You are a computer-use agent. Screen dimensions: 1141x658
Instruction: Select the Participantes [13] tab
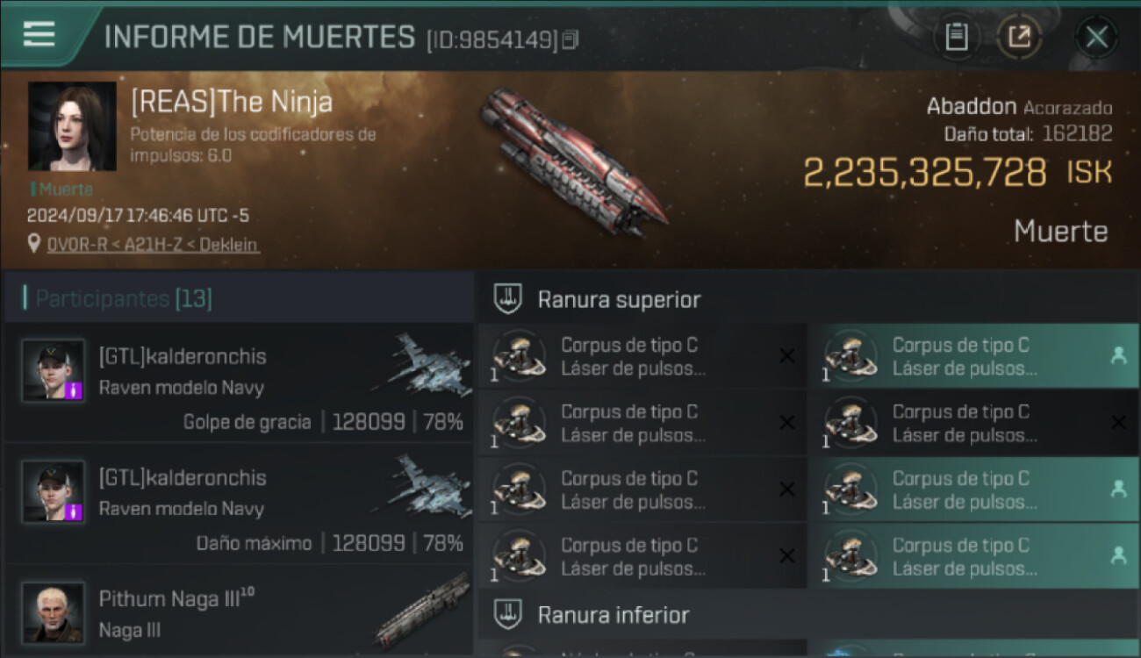124,298
